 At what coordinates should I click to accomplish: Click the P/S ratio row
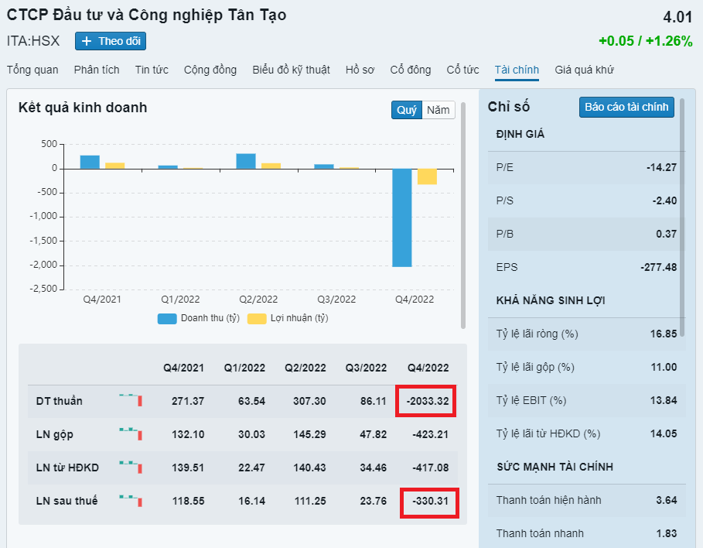tap(586, 201)
